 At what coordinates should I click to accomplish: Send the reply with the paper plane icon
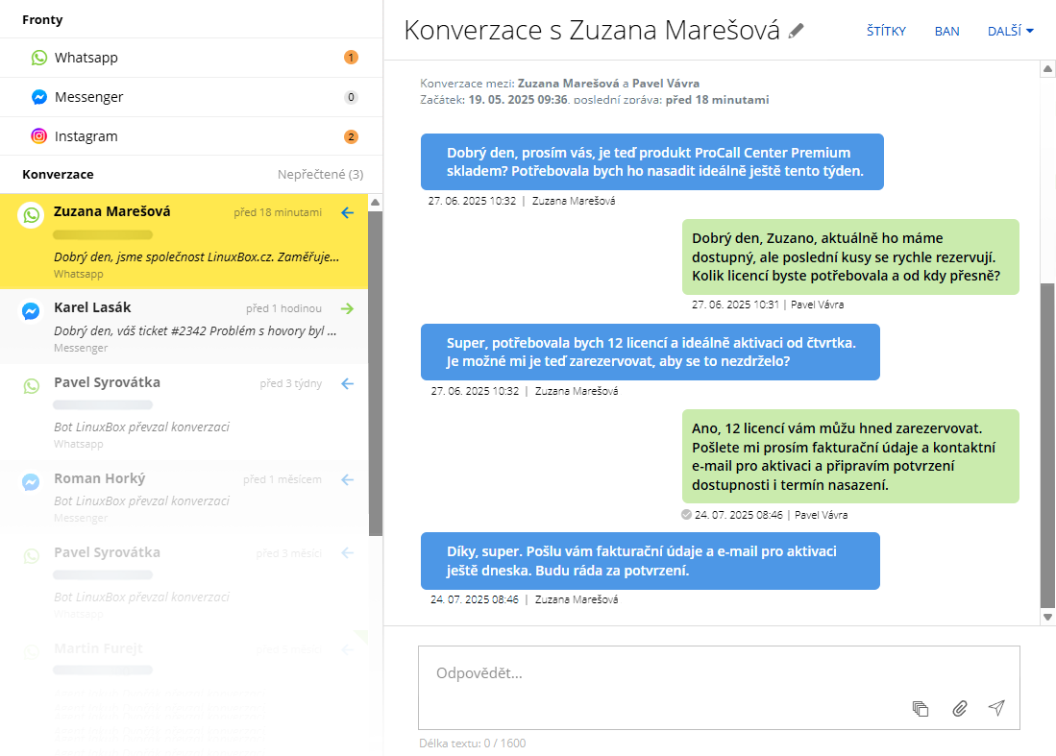tap(997, 707)
